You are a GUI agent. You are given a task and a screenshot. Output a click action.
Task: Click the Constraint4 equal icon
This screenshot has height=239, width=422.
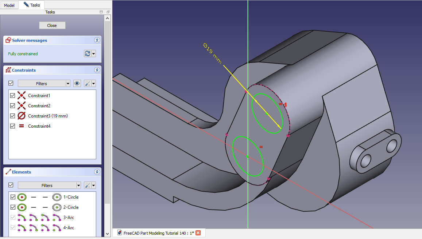pos(22,126)
